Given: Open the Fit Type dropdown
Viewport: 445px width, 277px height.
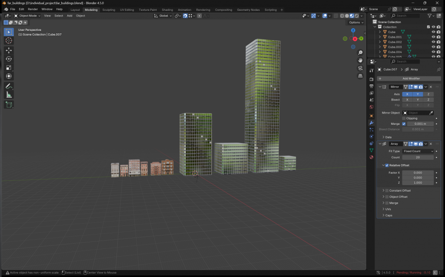Looking at the screenshot, I should (x=418, y=151).
